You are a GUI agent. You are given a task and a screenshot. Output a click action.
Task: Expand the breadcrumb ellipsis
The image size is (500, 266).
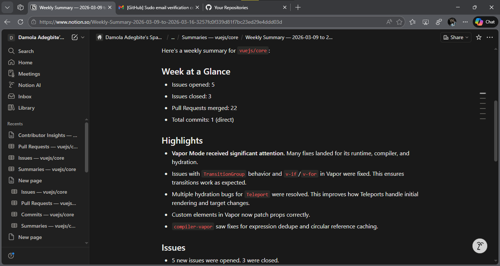tap(173, 37)
